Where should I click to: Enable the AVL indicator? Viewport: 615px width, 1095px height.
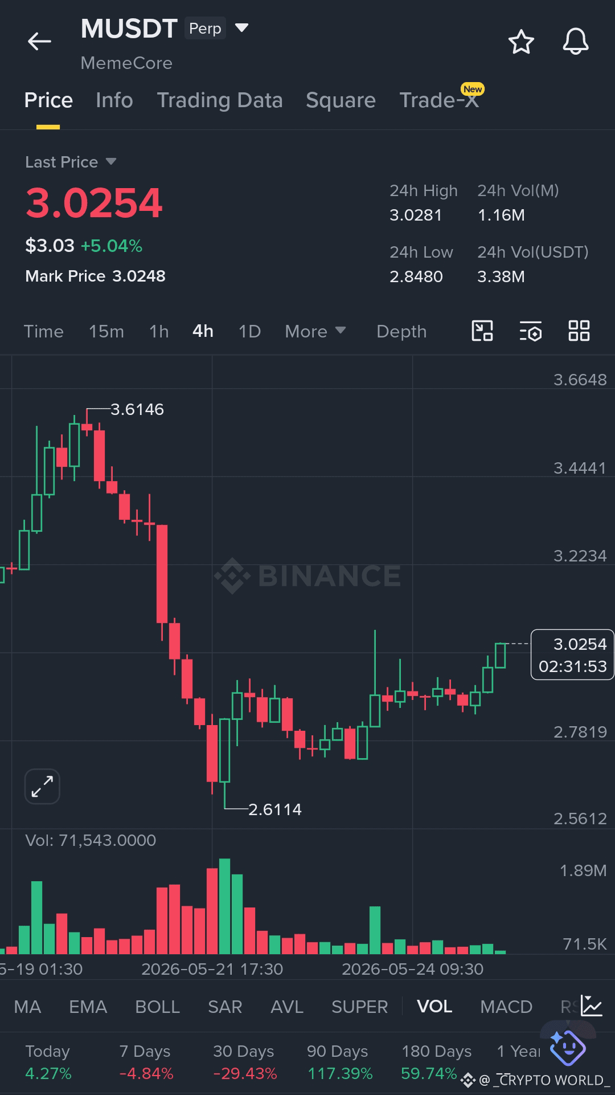[x=287, y=1007]
